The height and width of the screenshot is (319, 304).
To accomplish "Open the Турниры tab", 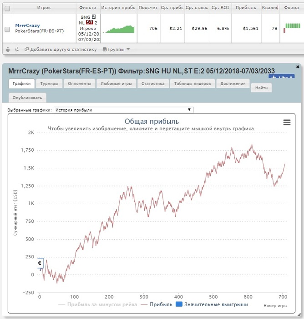I will [x=49, y=83].
